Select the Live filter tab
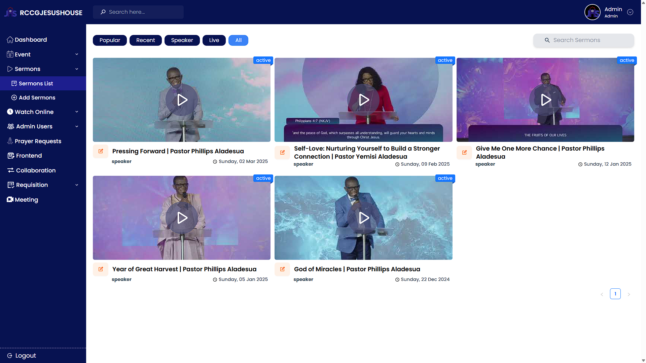Screen dimensions: 646x363 click(214, 40)
